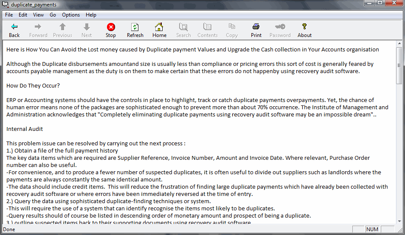Viewport: 405px width, 235px height.
Task: Click the "Internal Audit" heading
Action: point(25,129)
